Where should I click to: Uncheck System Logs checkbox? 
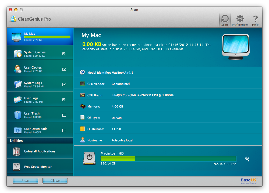(x=64, y=84)
